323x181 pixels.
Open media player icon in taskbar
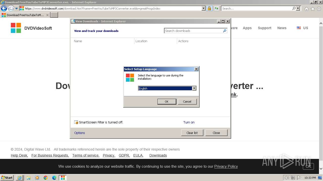37,178
